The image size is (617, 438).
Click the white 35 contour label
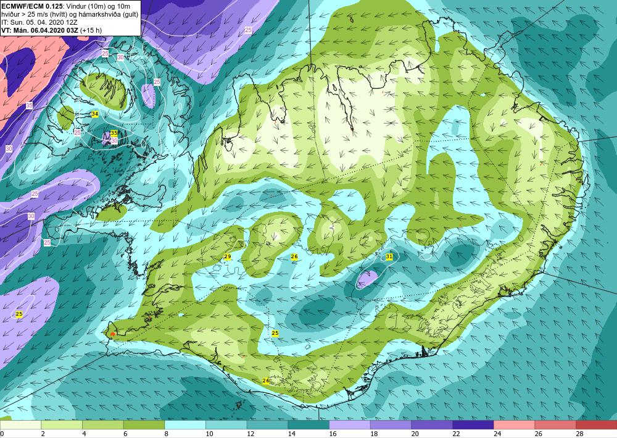click(x=29, y=106)
